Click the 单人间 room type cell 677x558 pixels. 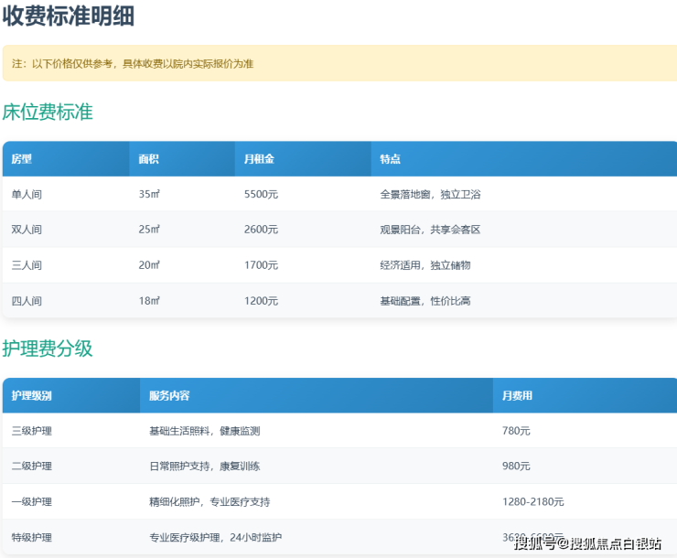(x=27, y=194)
